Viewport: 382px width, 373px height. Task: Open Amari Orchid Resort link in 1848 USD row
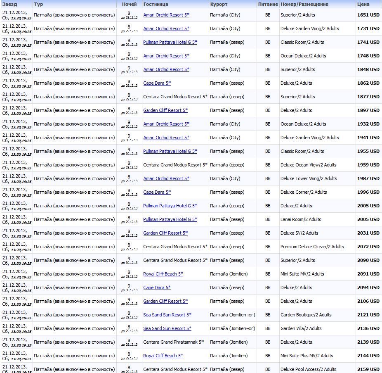[x=166, y=69]
